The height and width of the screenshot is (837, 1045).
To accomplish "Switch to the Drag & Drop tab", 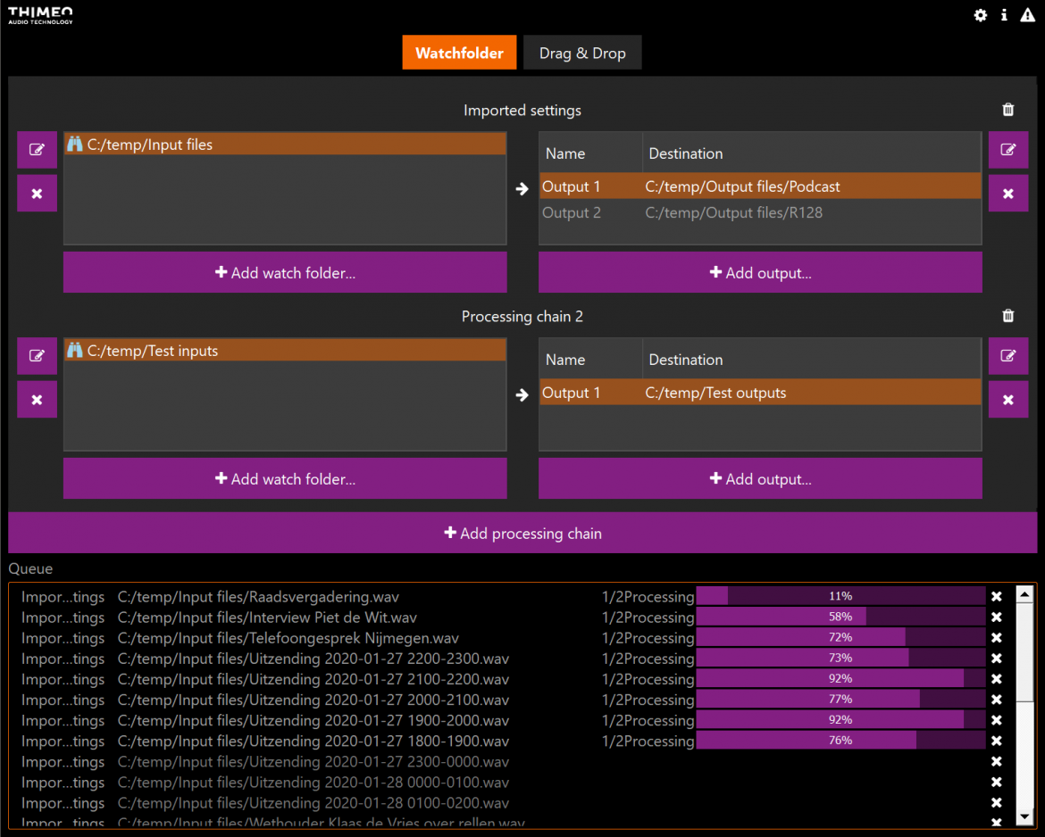I will [x=582, y=54].
